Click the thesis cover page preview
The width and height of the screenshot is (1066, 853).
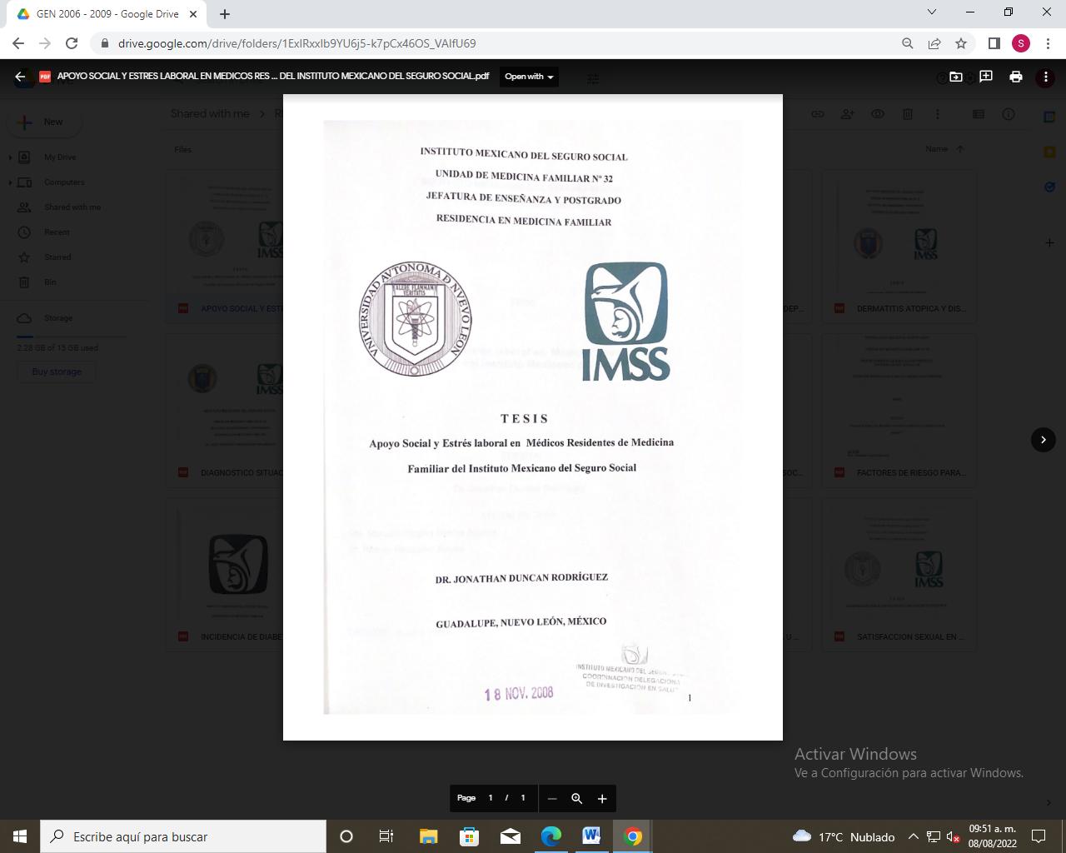tap(533, 417)
